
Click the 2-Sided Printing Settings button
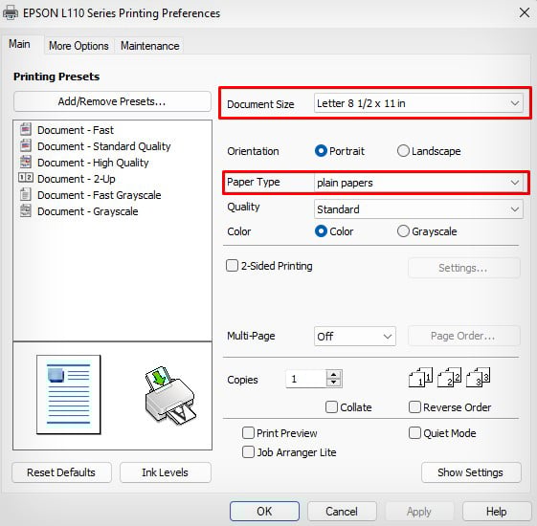pos(463,268)
